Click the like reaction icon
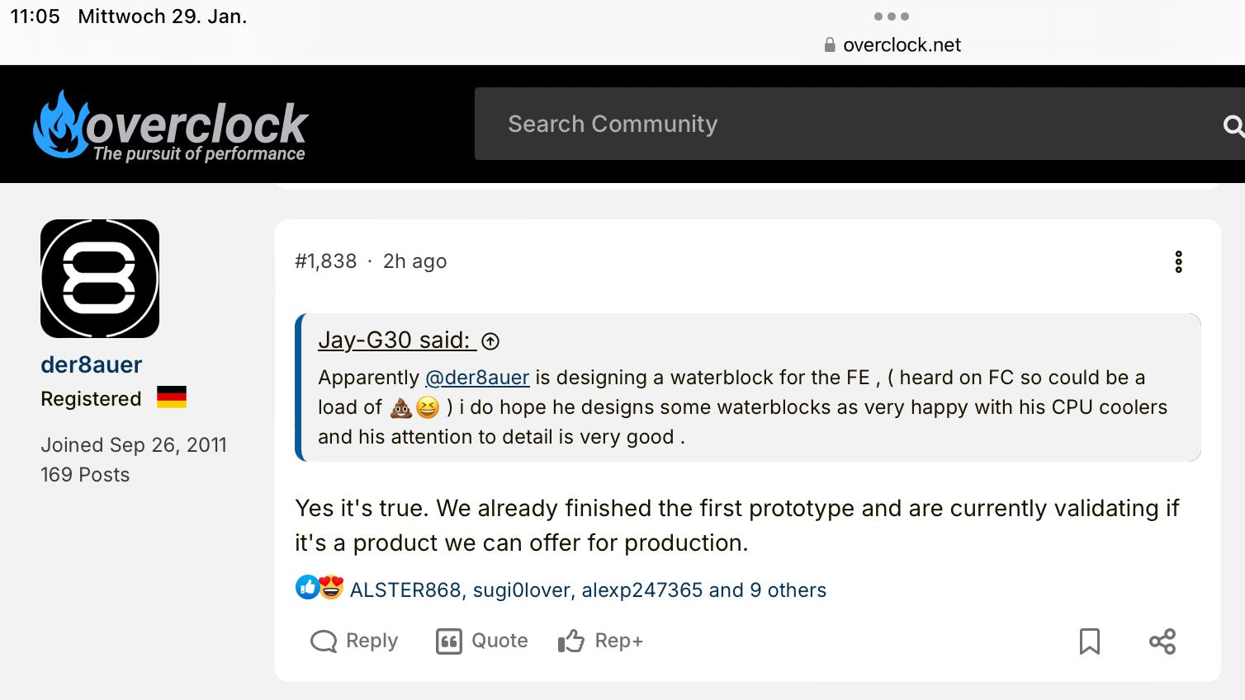 (307, 588)
